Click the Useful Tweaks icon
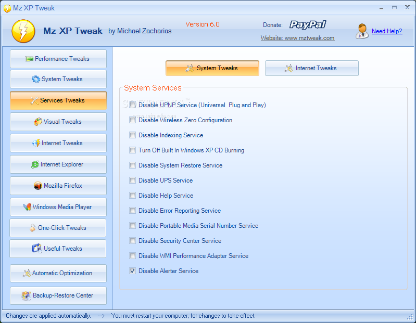This screenshot has width=416, height=323. pos(37,249)
